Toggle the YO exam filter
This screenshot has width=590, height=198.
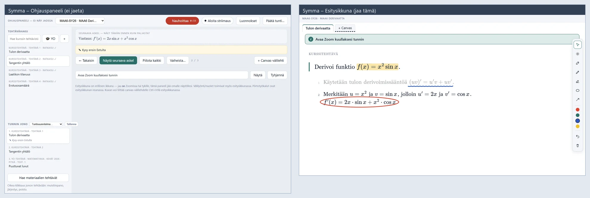click(x=50, y=39)
